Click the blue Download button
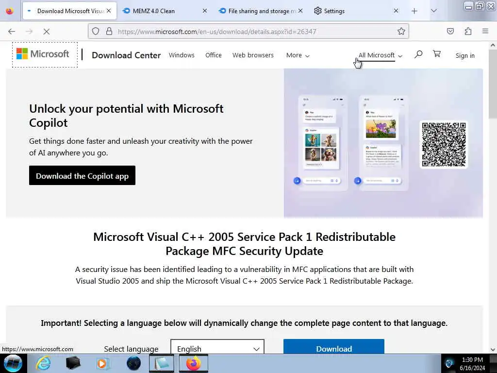 tap(334, 347)
